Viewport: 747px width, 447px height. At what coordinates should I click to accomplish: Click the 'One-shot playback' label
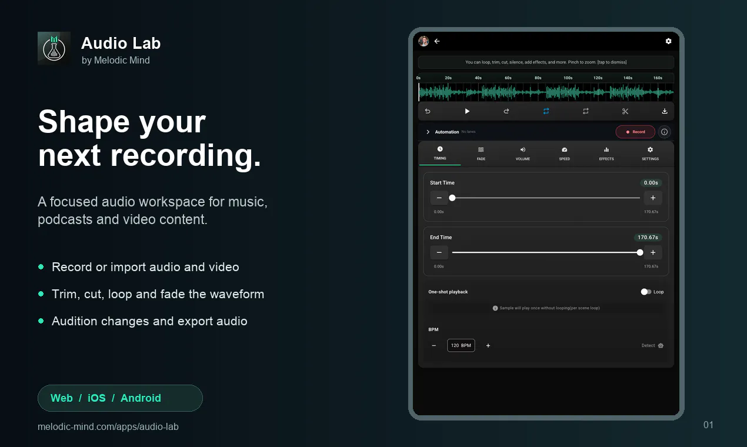point(448,292)
